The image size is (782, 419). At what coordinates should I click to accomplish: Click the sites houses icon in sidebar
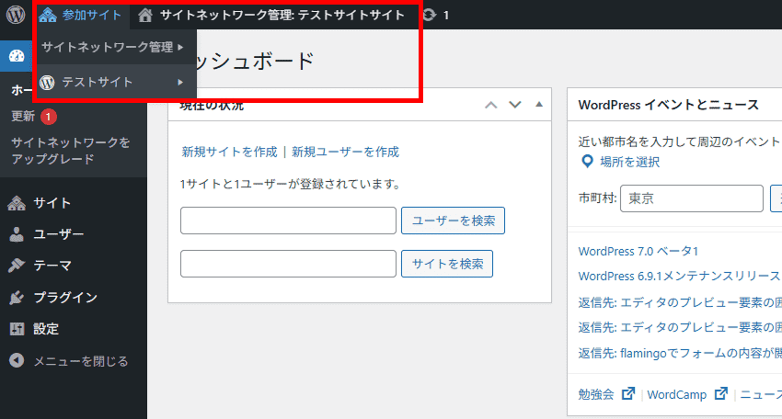click(17, 203)
